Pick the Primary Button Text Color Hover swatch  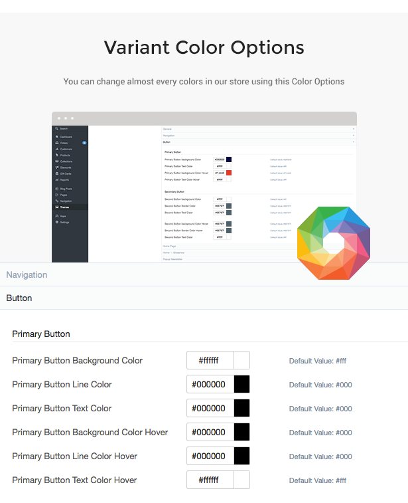point(241,480)
